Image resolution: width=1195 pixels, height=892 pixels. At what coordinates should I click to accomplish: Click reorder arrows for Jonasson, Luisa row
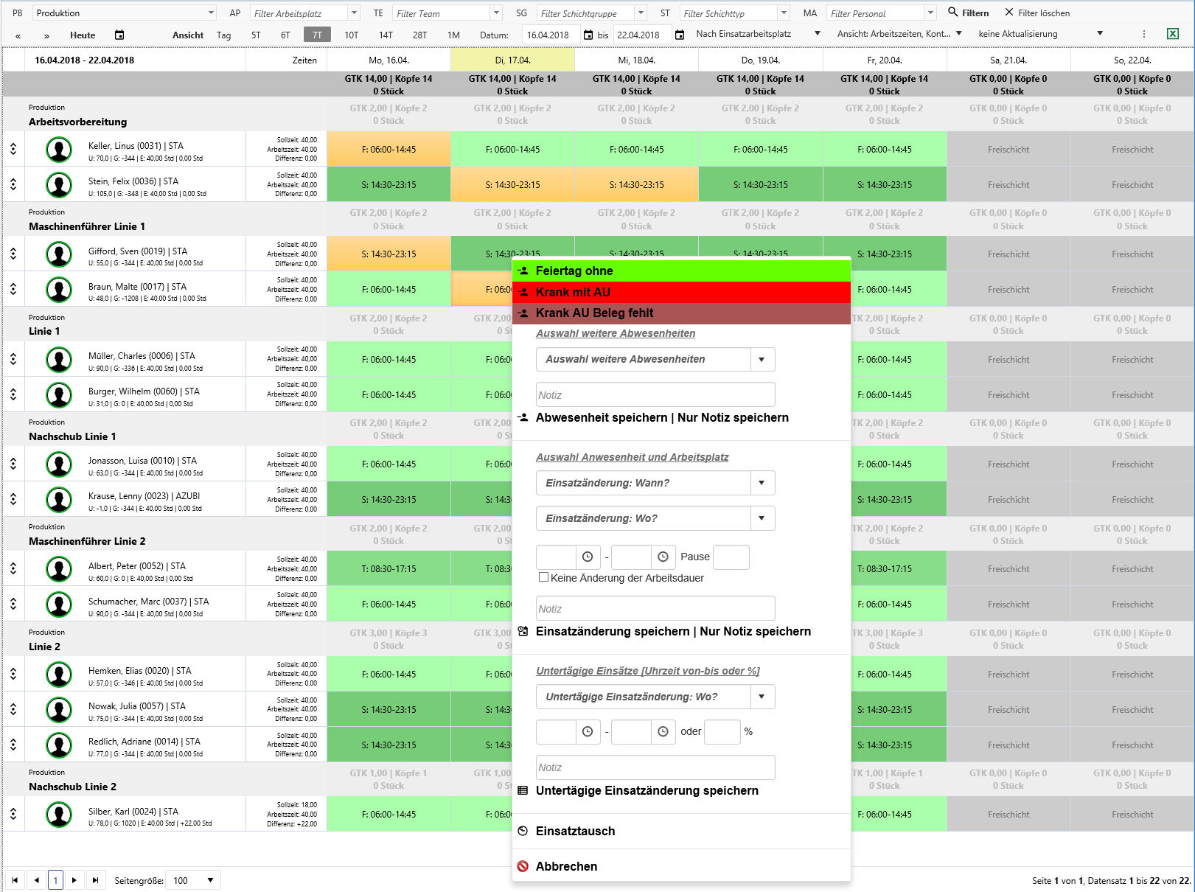point(13,464)
